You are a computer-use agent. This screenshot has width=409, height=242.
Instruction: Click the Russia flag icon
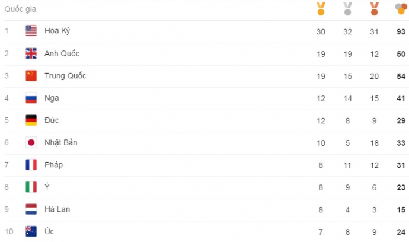click(31, 98)
